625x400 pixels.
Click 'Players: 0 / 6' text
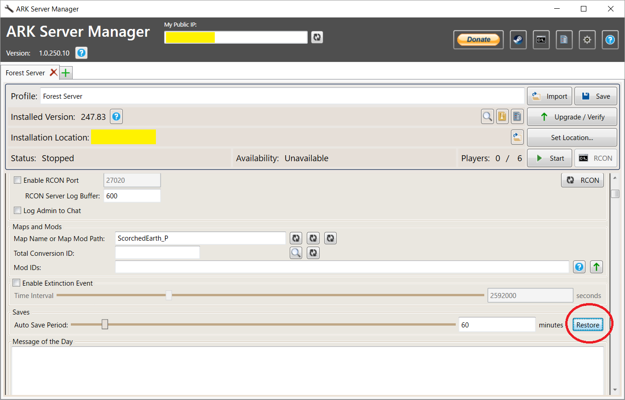[x=491, y=158]
